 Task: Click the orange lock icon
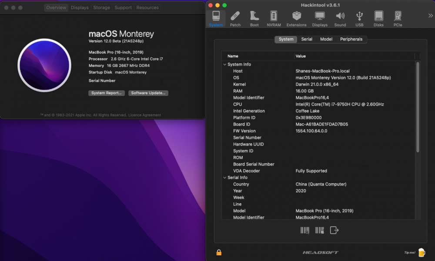pos(219,252)
